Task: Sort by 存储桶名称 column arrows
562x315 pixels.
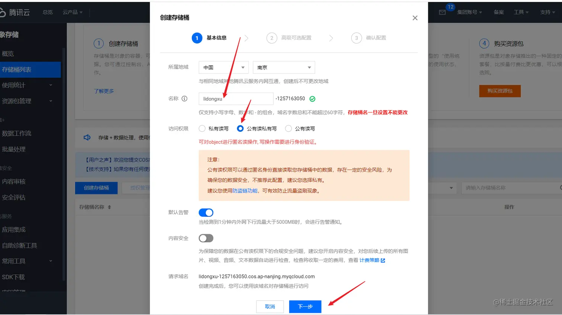Action: point(109,207)
